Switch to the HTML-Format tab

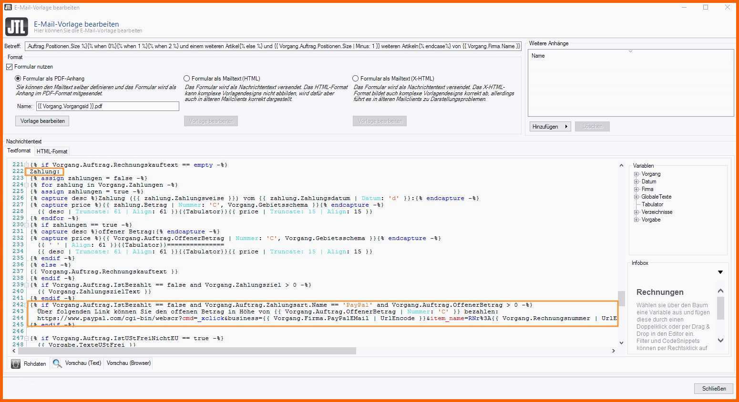[52, 151]
